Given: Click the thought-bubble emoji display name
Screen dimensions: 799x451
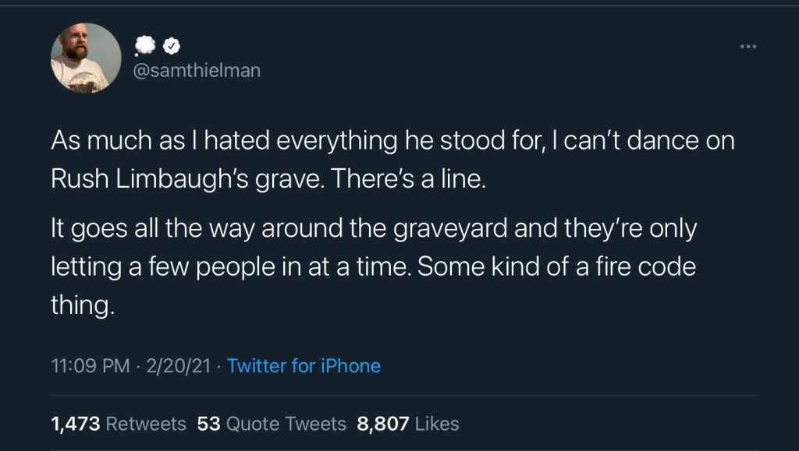Looking at the screenshot, I should pos(146,47).
